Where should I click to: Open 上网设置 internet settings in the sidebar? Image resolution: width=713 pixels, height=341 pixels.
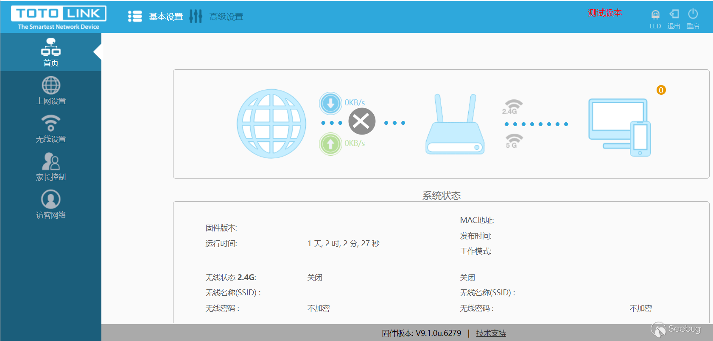click(x=51, y=91)
